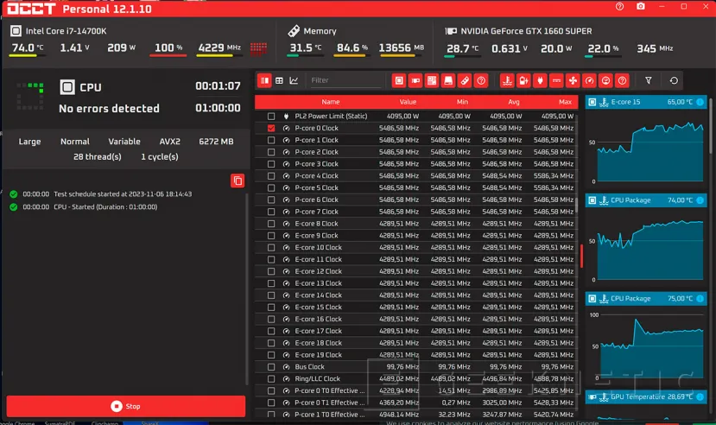The width and height of the screenshot is (716, 425).
Task: Toggle the temperature sensor type filter
Action: tap(507, 81)
